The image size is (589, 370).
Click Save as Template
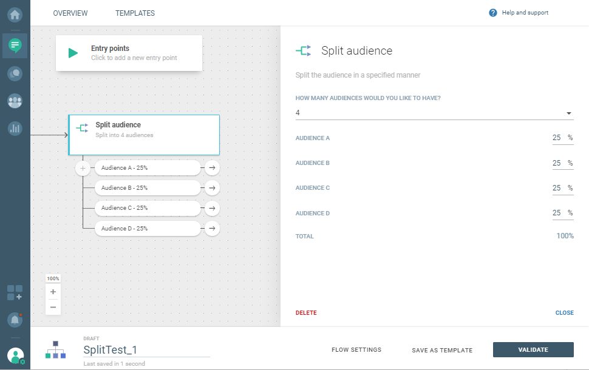click(442, 350)
